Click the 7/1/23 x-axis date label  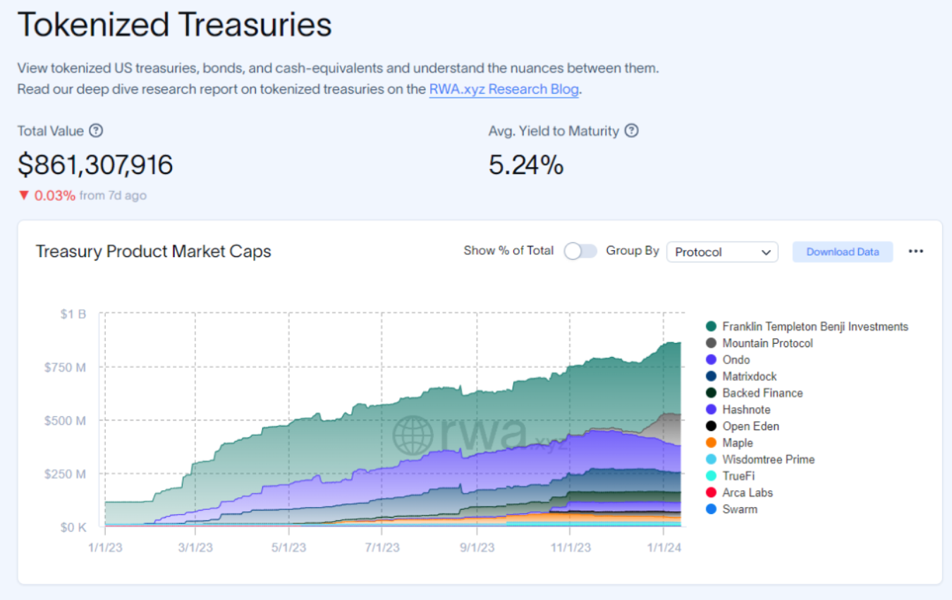382,547
